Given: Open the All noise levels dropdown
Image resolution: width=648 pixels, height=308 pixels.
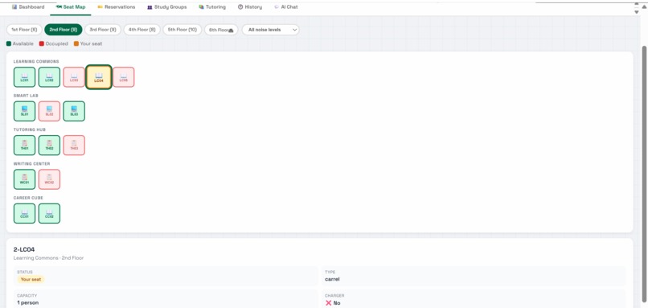Looking at the screenshot, I should [271, 30].
